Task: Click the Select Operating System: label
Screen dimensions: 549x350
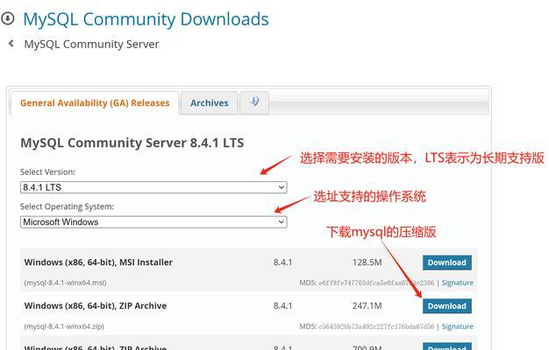Action: click(68, 206)
